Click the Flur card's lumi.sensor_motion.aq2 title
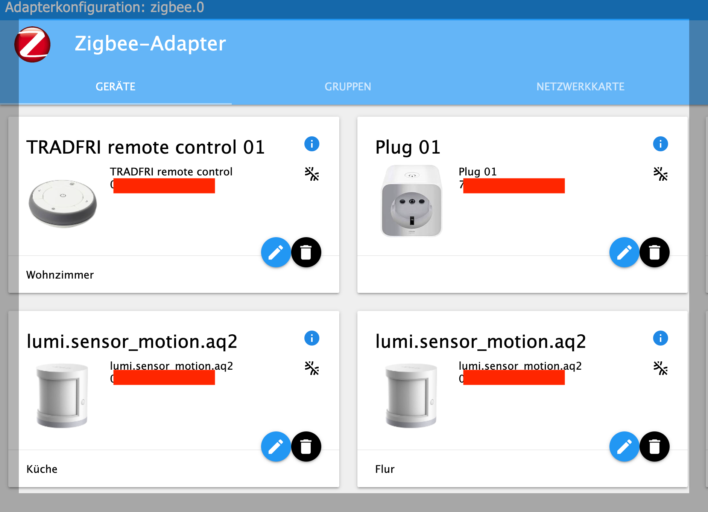The image size is (708, 512). 480,342
